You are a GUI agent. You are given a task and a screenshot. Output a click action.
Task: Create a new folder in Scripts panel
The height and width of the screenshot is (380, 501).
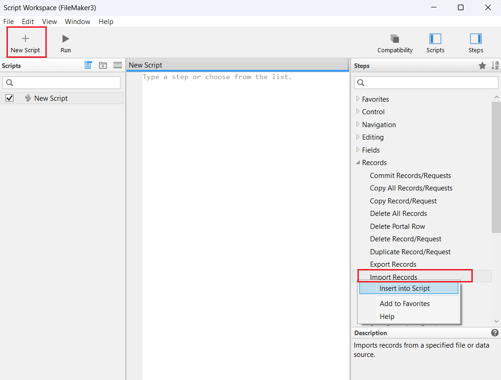pyautogui.click(x=103, y=66)
